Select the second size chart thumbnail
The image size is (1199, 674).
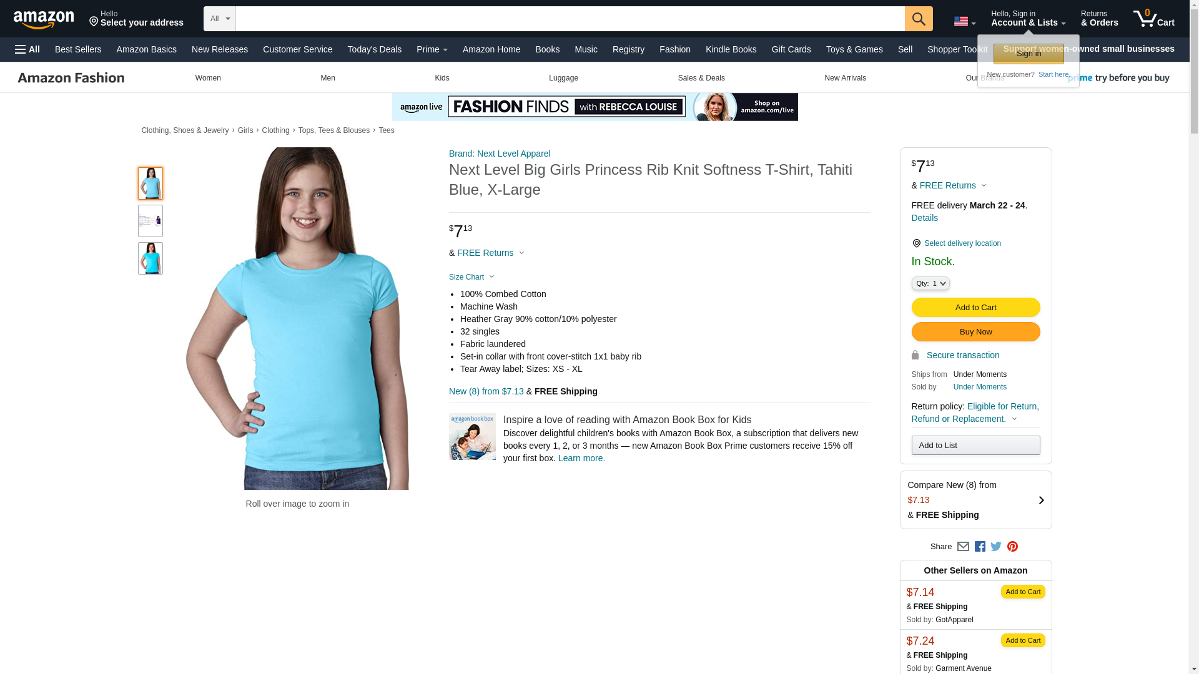coord(150,221)
